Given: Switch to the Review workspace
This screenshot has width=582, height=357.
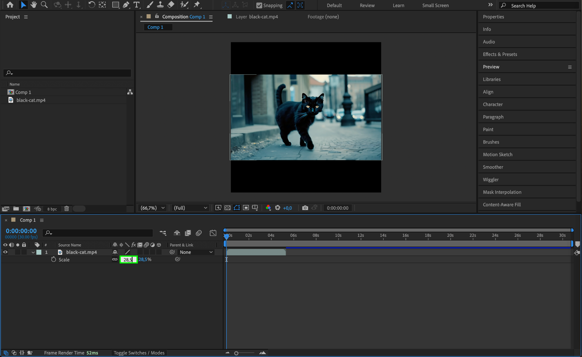Looking at the screenshot, I should coord(367,5).
